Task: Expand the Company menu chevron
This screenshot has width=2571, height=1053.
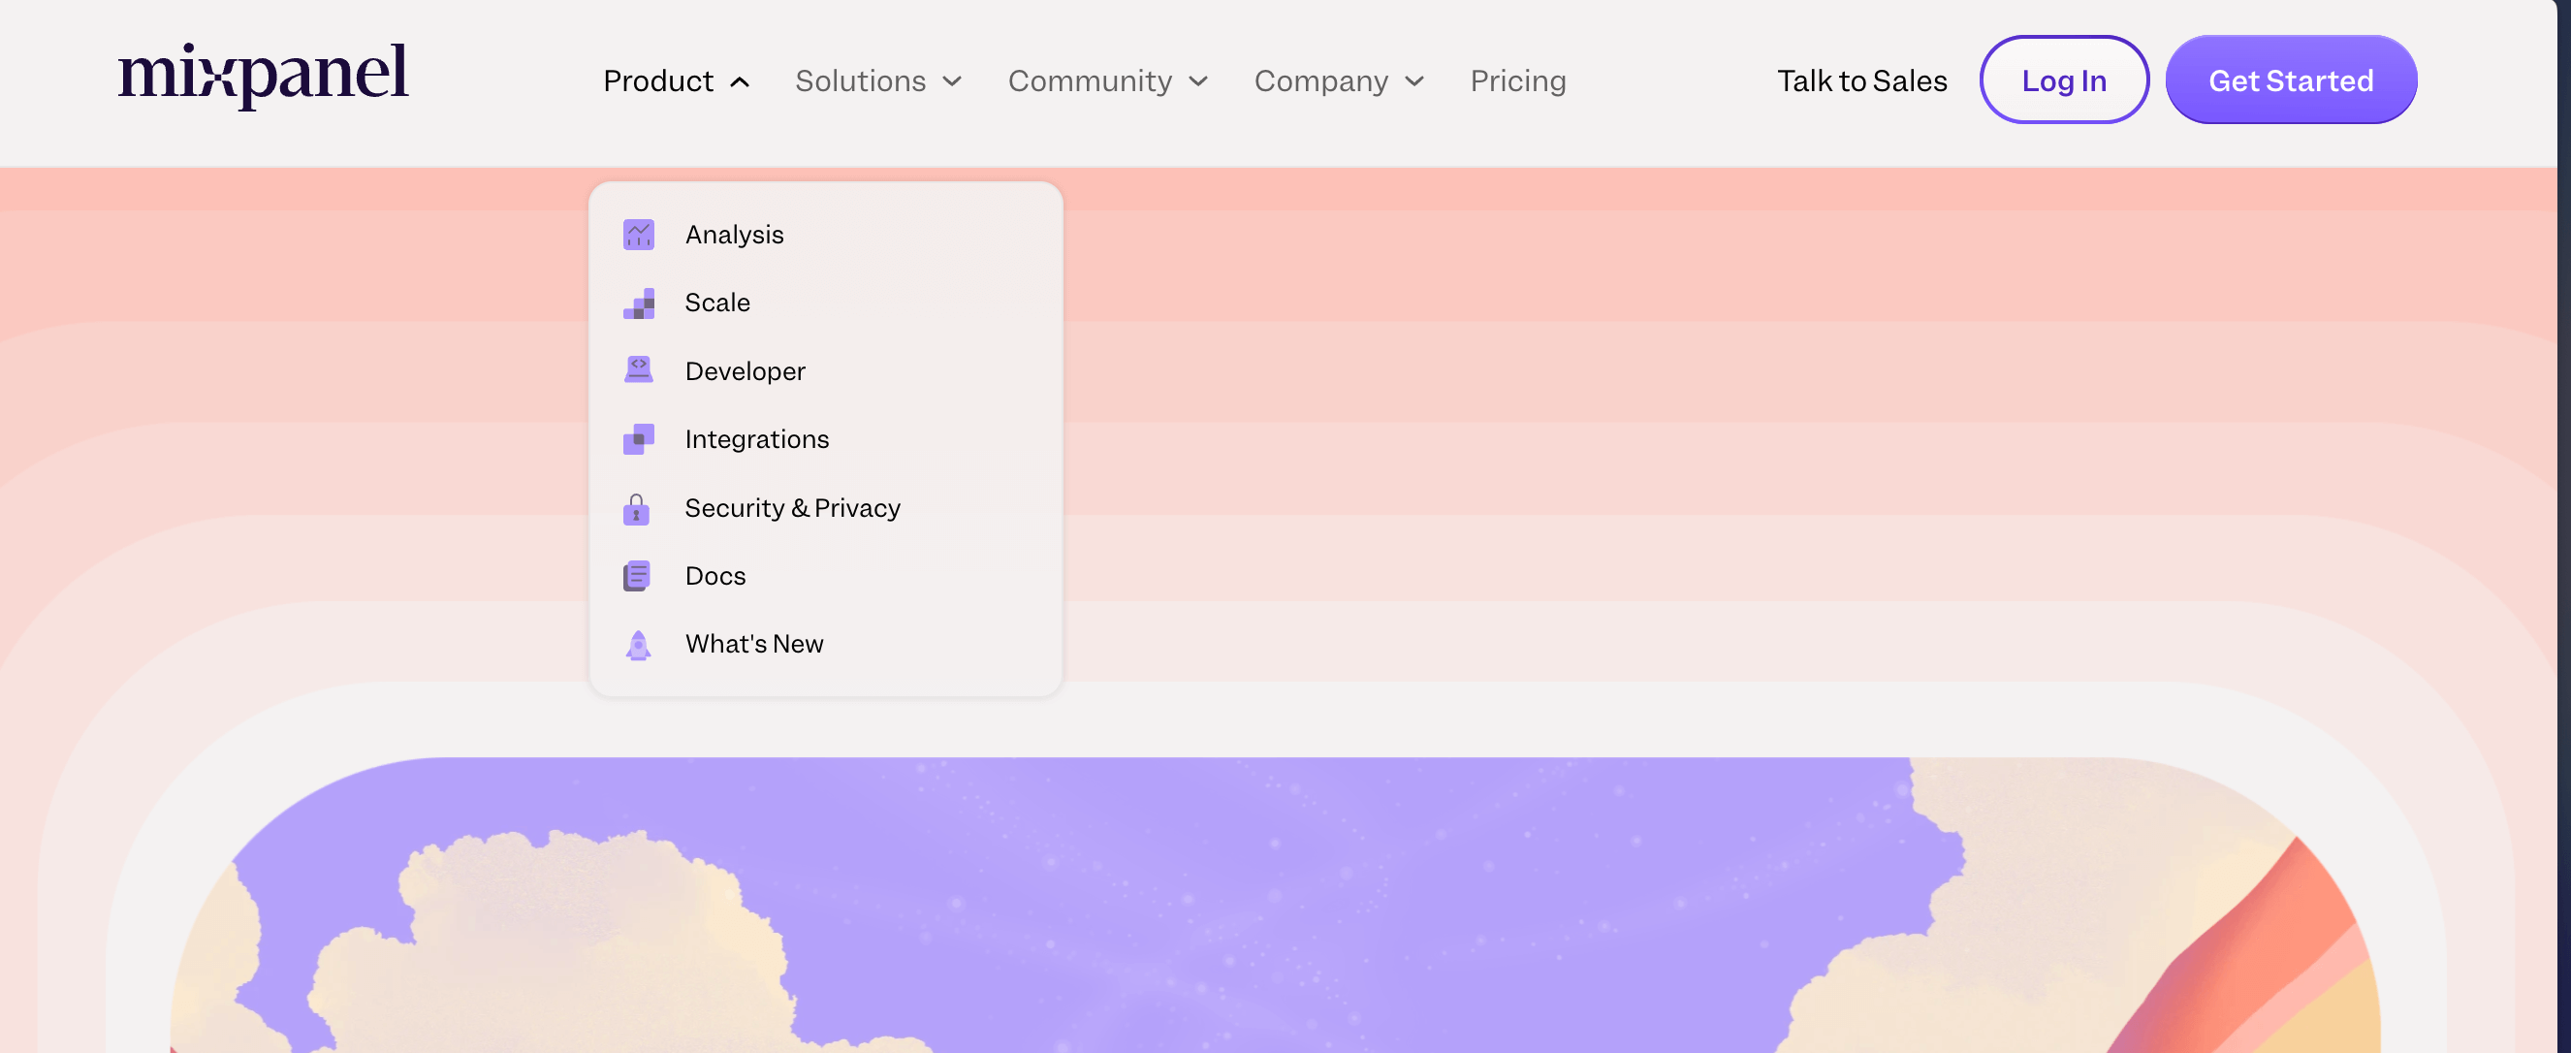Action: tap(1414, 81)
